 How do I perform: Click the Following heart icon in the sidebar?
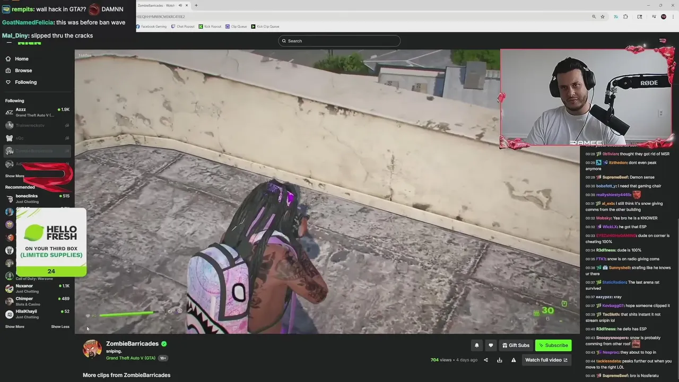point(8,82)
